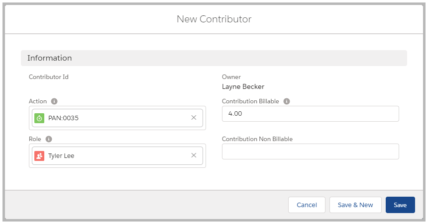The width and height of the screenshot is (429, 224).
Task: Click the Information section header
Action: coord(214,58)
